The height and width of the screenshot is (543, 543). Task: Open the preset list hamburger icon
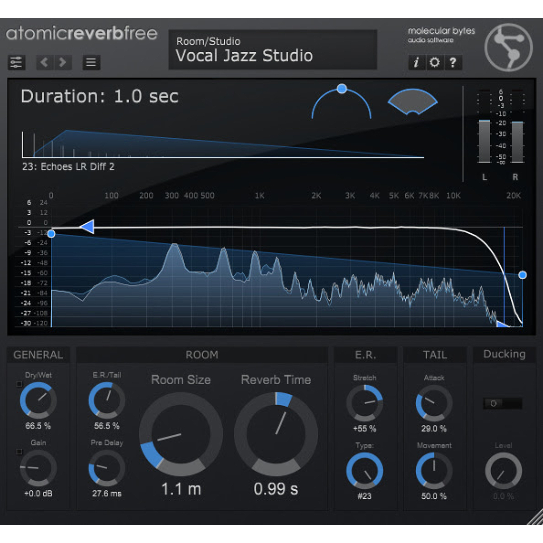[x=91, y=62]
